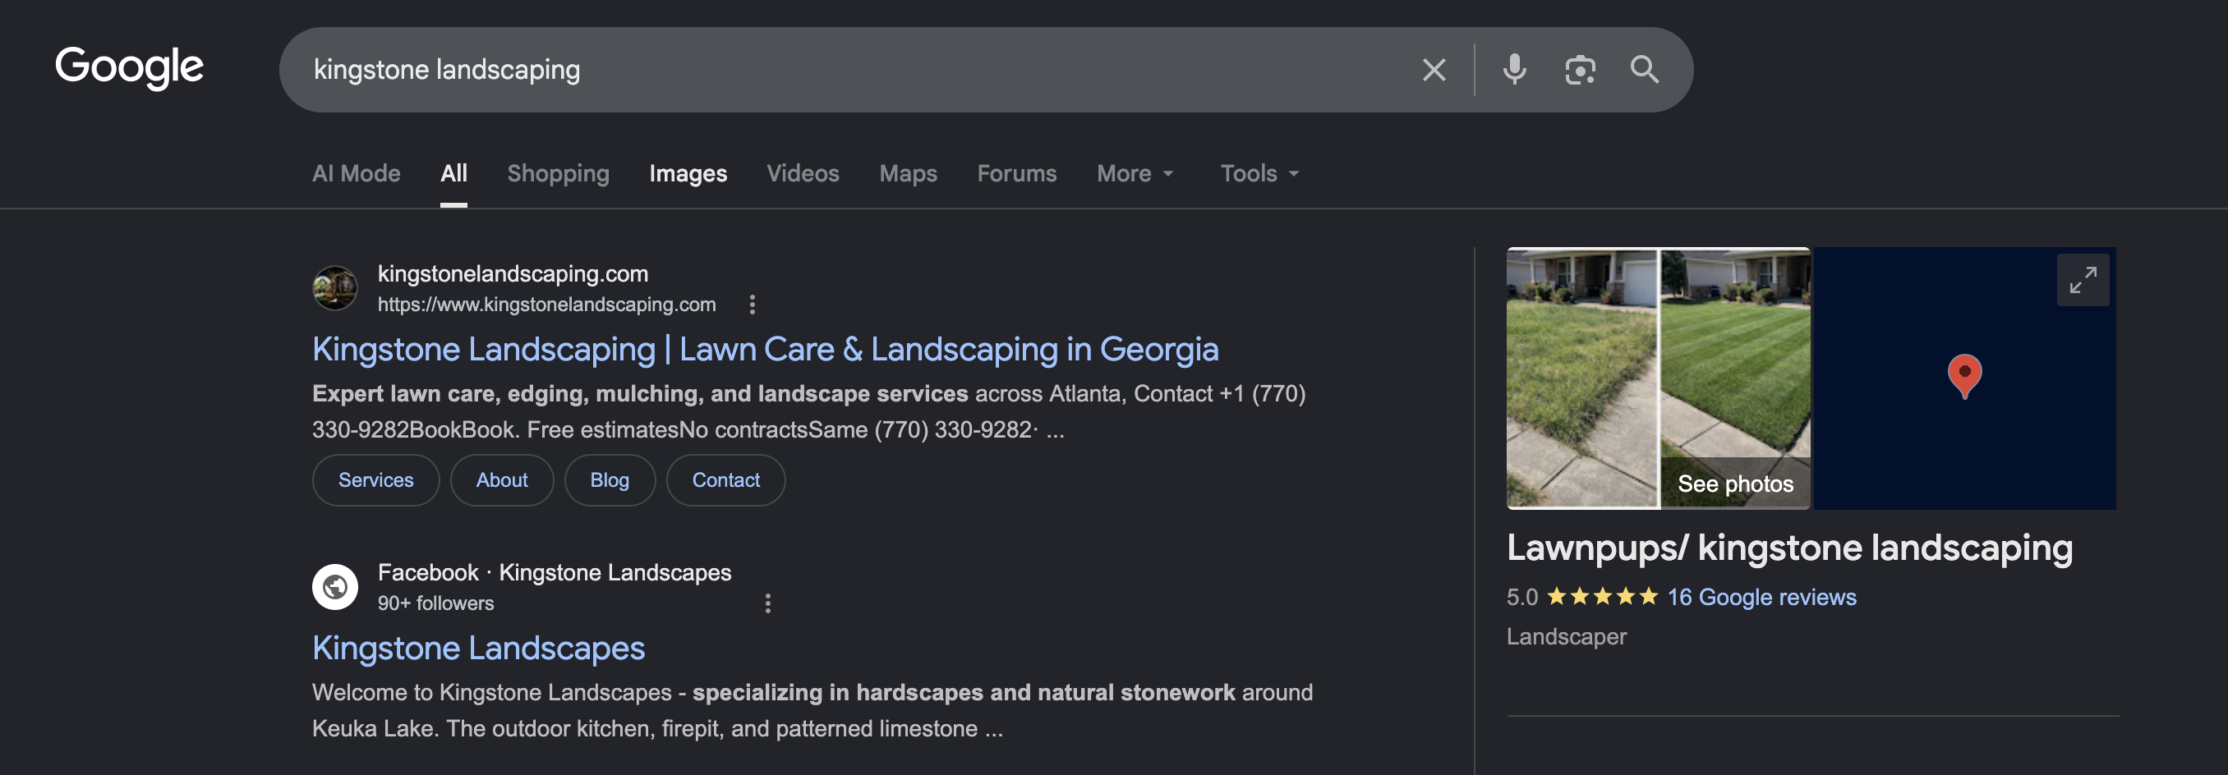
Task: Switch to AI Mode tab
Action: tap(357, 174)
